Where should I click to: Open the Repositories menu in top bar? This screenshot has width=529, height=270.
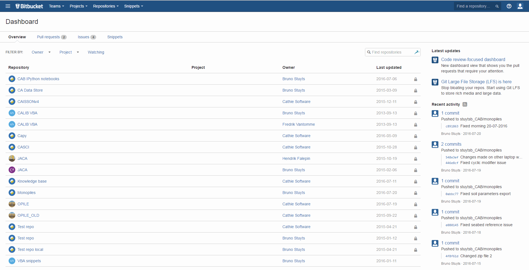coord(106,6)
